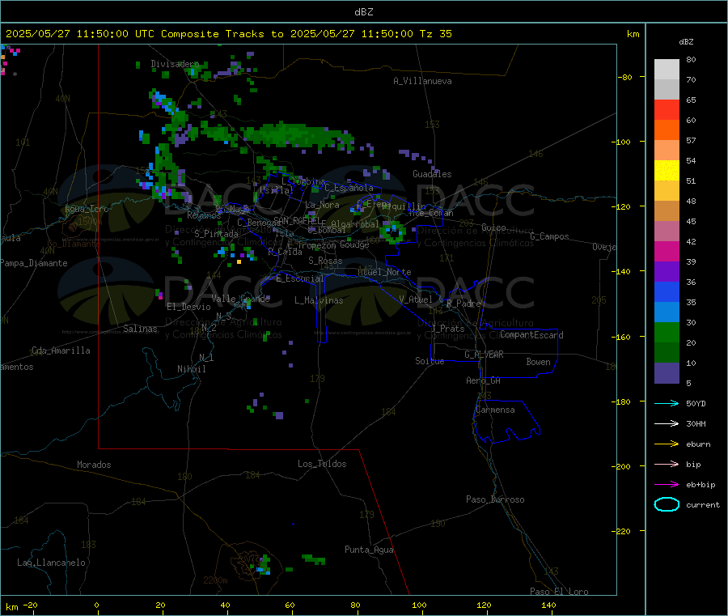Click the purple 5 dBZ legend swatch
The height and width of the screenshot is (616, 728).
pos(667,373)
